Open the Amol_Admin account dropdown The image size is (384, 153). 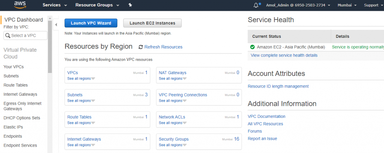[298, 5]
